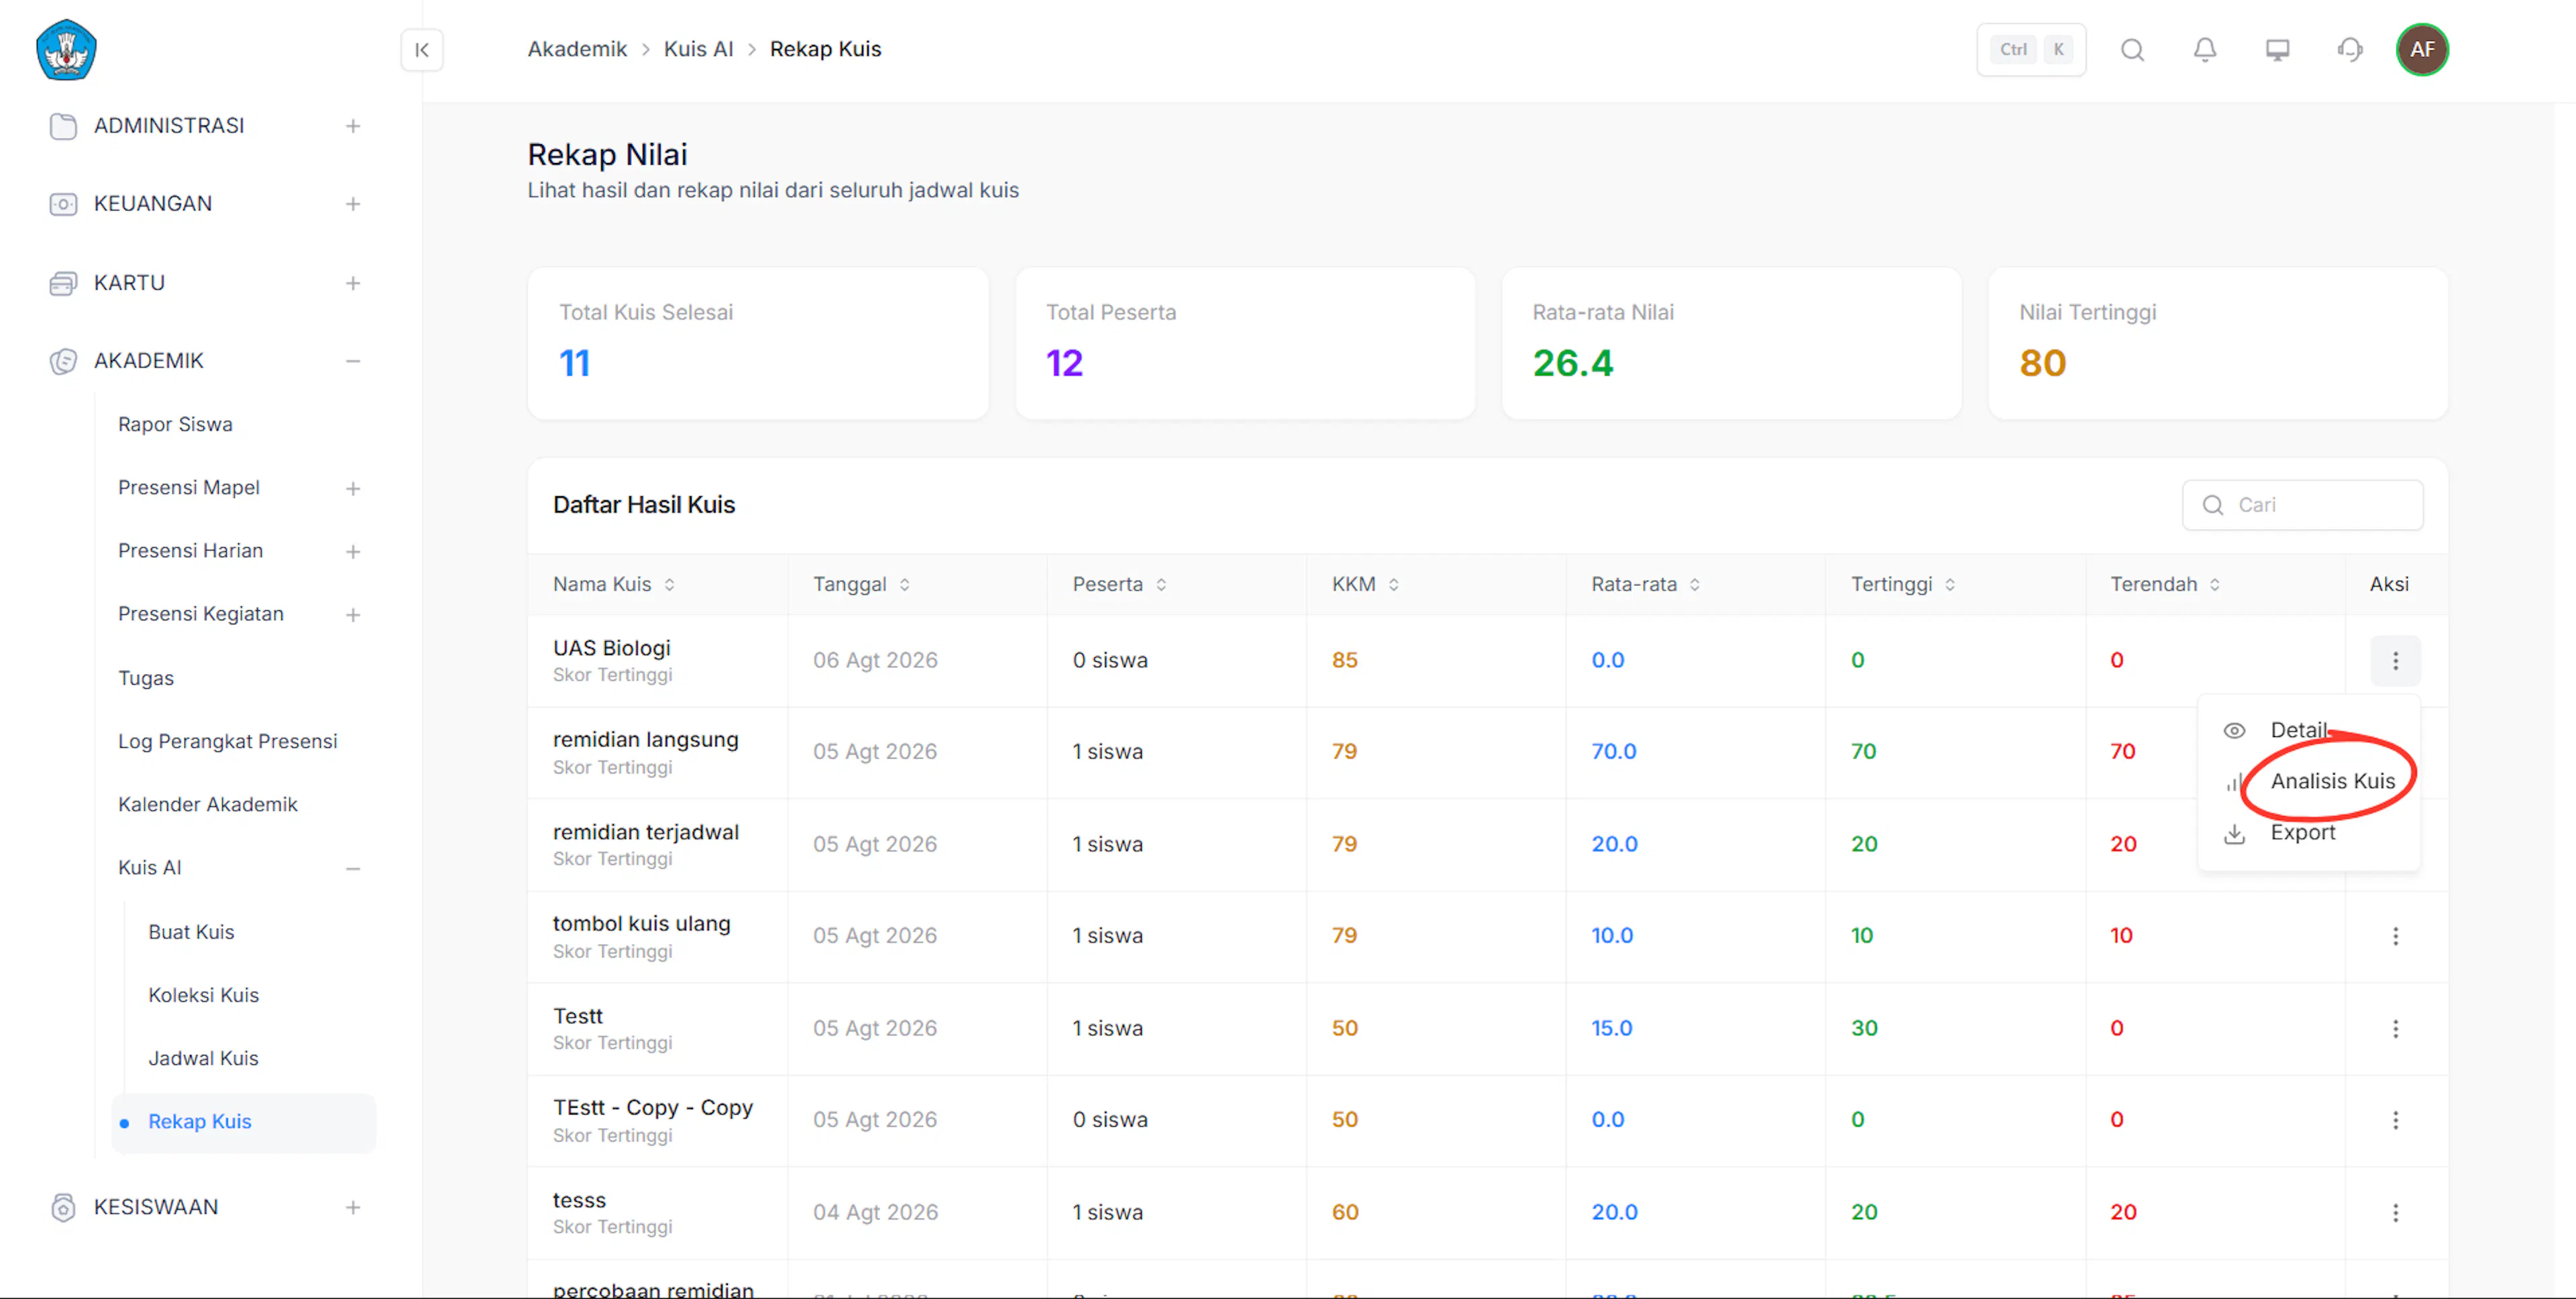Open the actions menu for tombol kuis ulang
This screenshot has width=2576, height=1299.
click(2395, 936)
